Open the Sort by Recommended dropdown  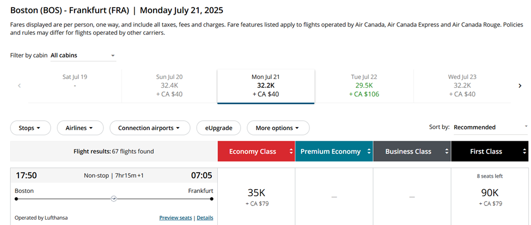[x=490, y=127]
